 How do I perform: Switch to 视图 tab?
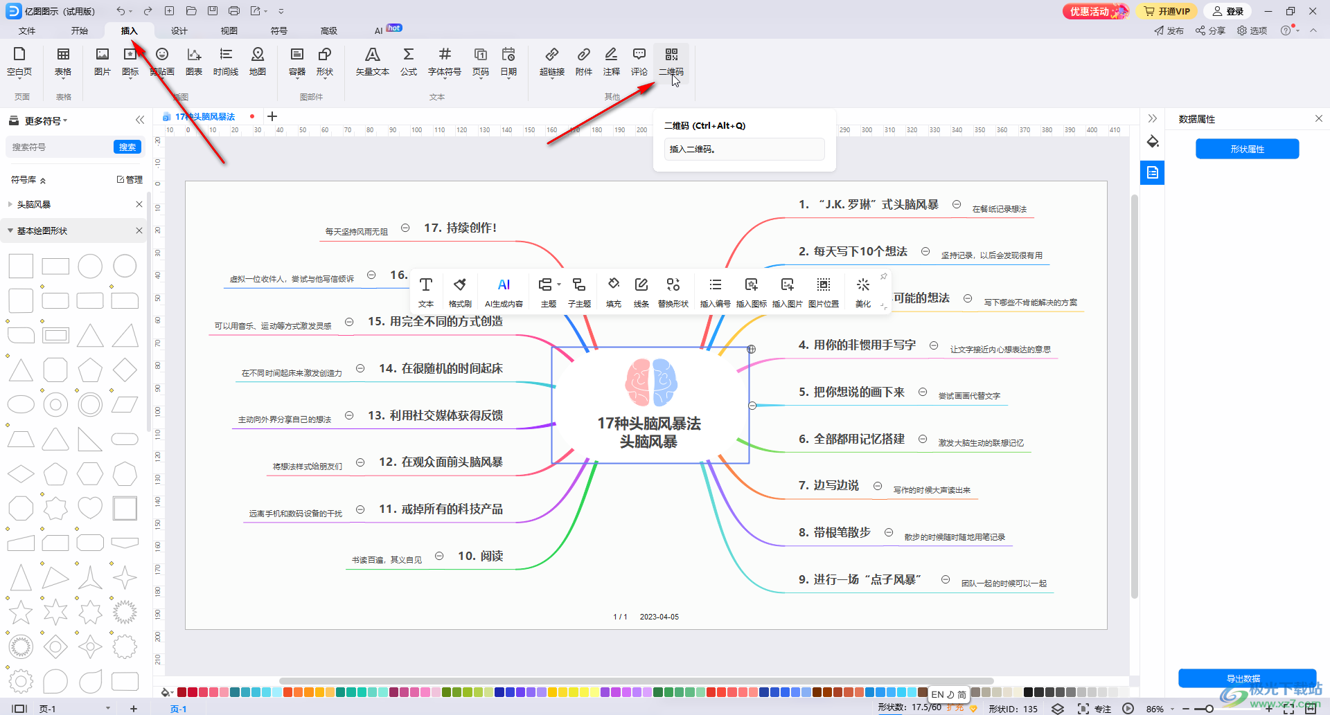(229, 30)
